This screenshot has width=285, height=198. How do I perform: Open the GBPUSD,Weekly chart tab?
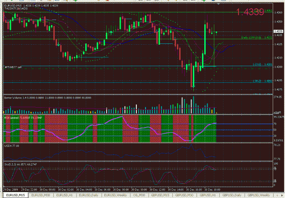258,195
